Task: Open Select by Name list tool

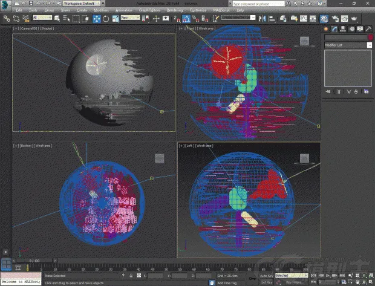Action: pos(67,19)
